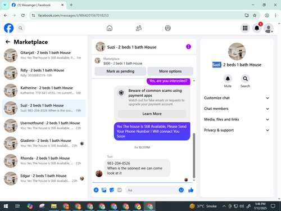Select Suzi's conversation in the chat list
281x211 pixels.
(x=44, y=108)
